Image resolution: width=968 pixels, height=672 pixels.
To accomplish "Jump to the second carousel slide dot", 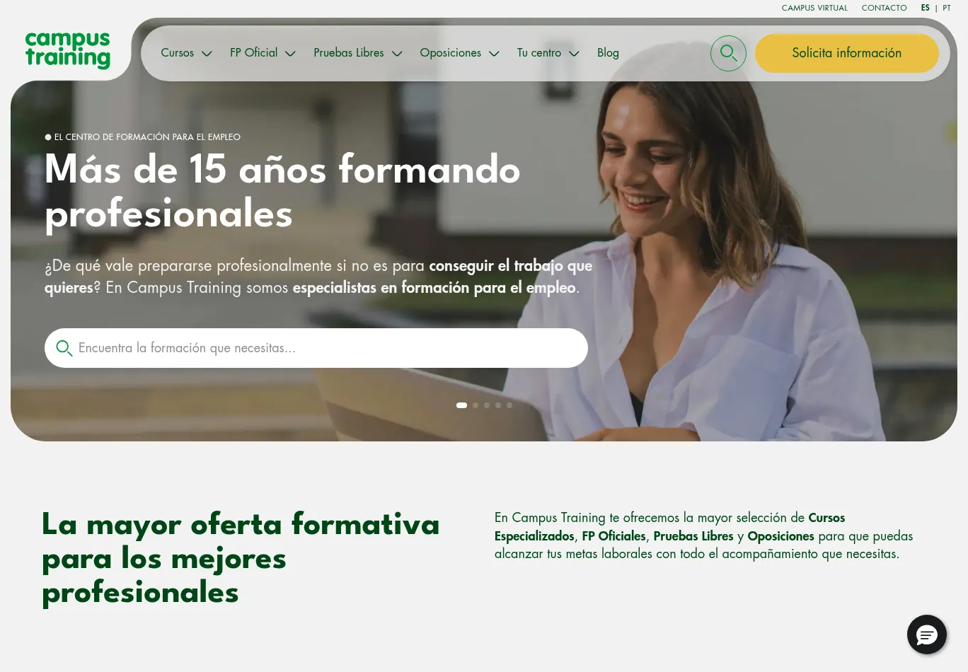I will tap(476, 405).
